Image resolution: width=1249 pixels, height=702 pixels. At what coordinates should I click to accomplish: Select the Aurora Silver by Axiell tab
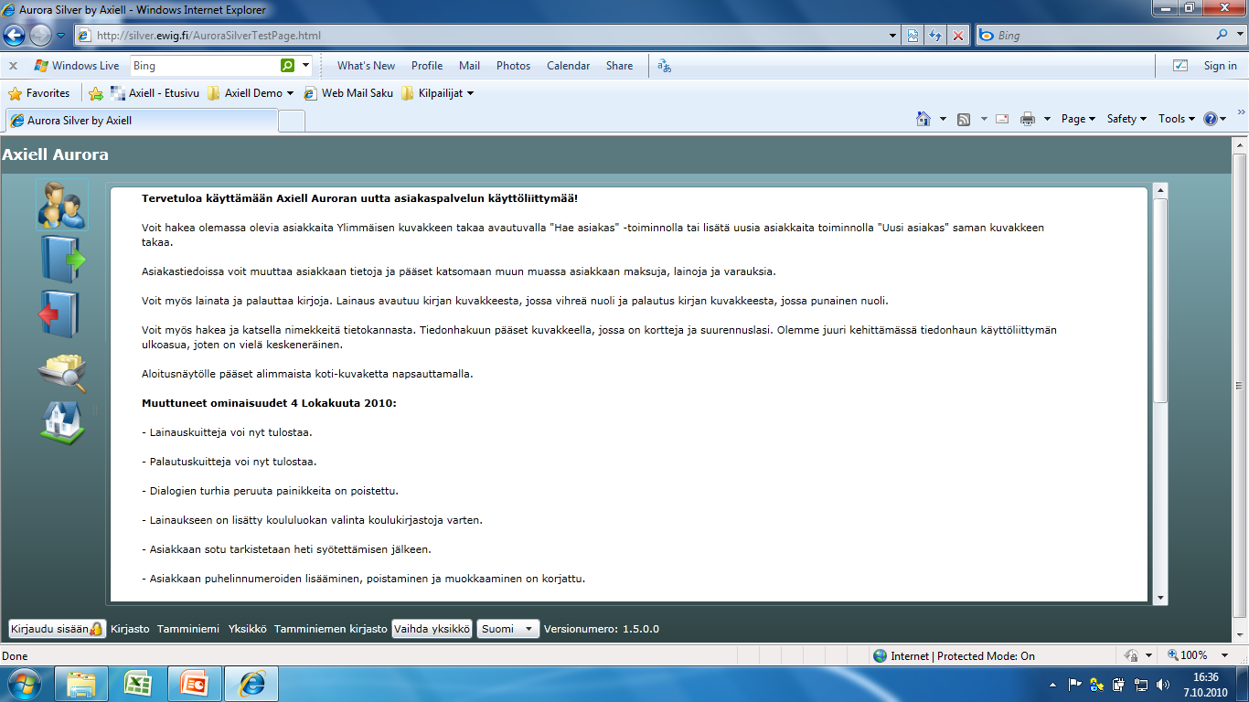tap(141, 121)
